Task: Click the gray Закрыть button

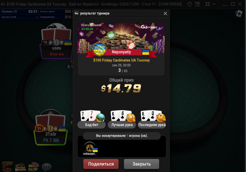Action: tap(141, 164)
